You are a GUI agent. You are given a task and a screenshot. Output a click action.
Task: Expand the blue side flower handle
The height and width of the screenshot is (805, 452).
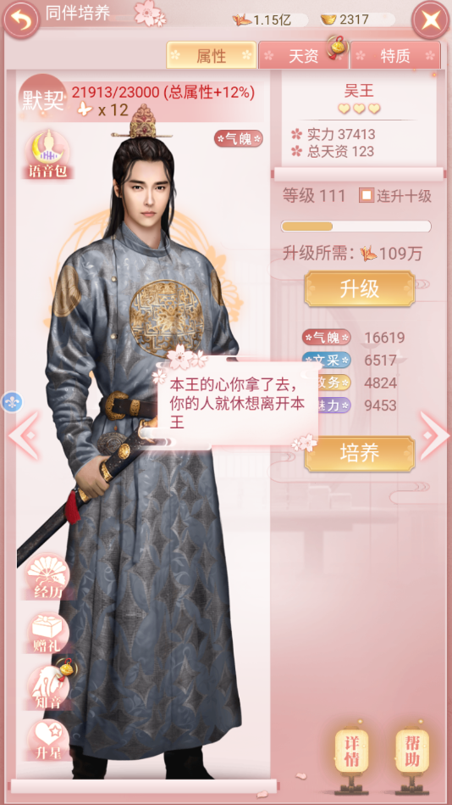click(x=11, y=401)
